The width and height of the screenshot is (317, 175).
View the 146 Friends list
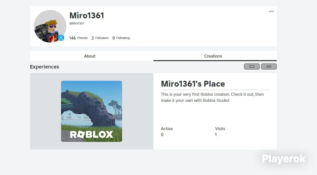(x=78, y=38)
